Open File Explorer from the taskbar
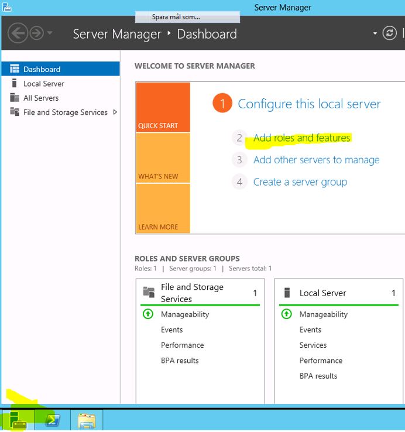The image size is (405, 432). pyautogui.click(x=87, y=420)
